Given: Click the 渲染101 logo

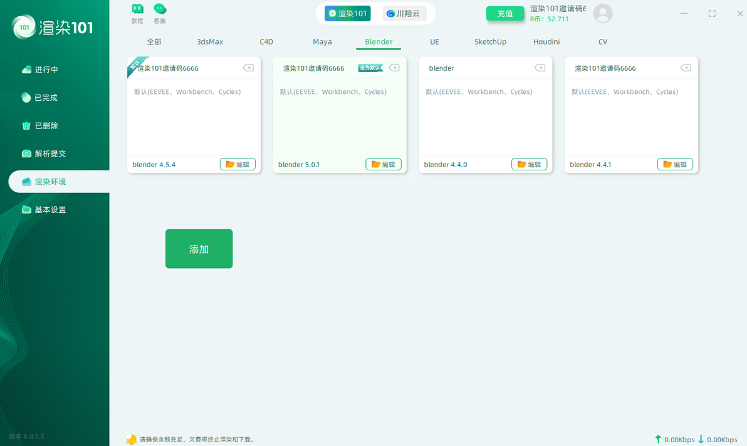Looking at the screenshot, I should [x=53, y=27].
